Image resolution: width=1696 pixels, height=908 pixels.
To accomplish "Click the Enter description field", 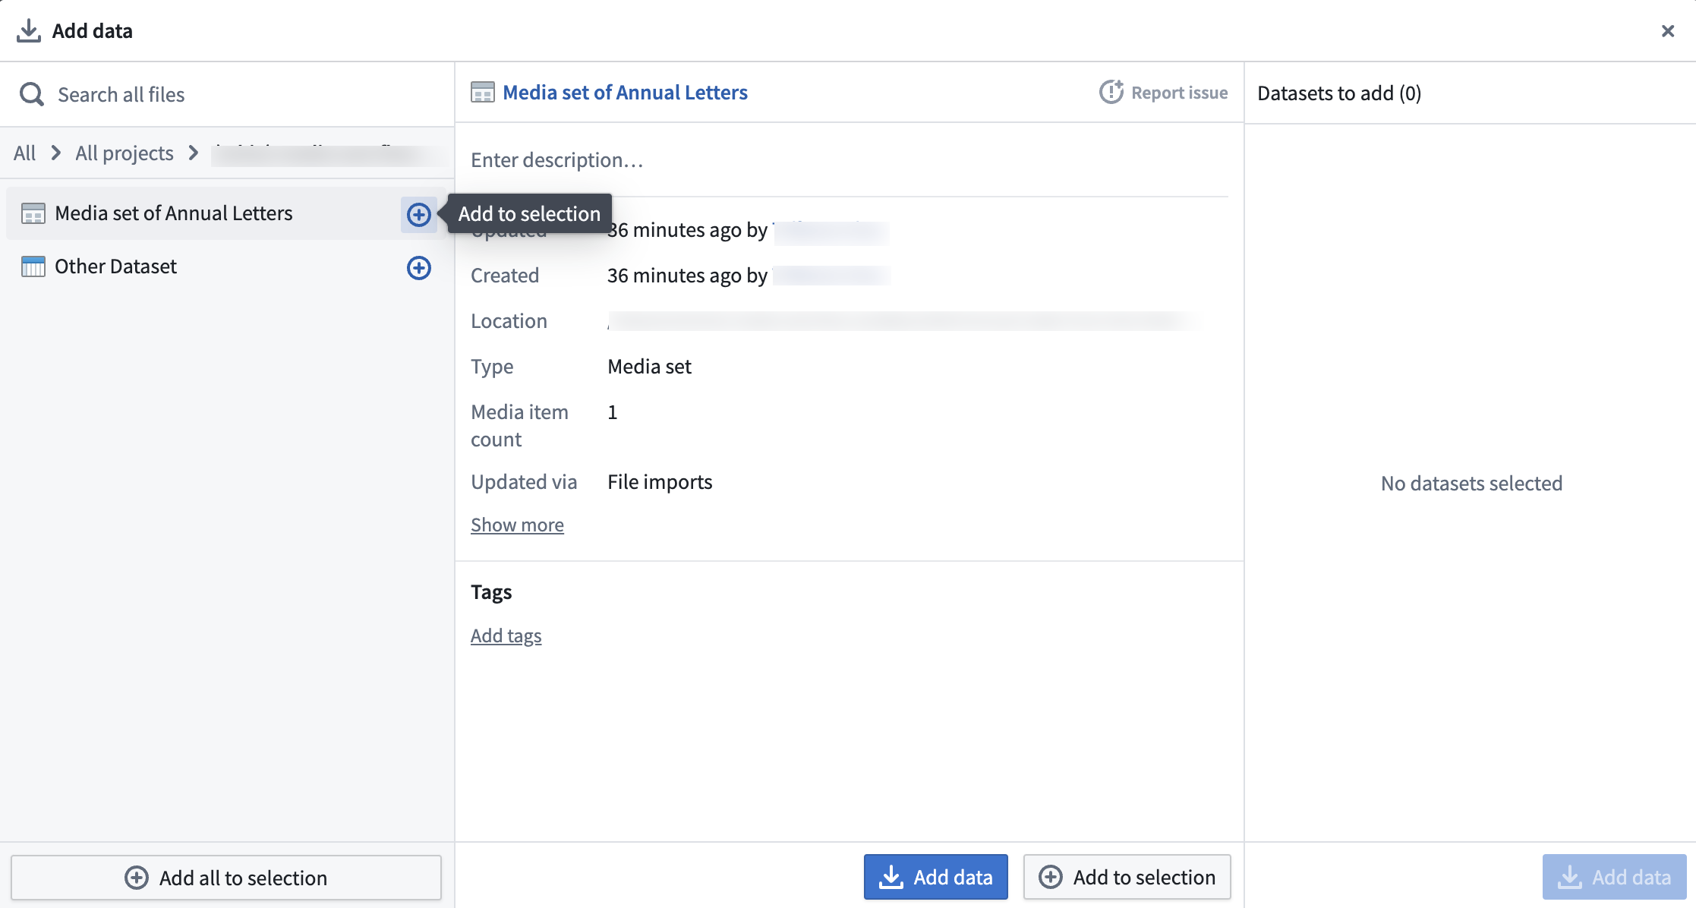I will [x=849, y=160].
